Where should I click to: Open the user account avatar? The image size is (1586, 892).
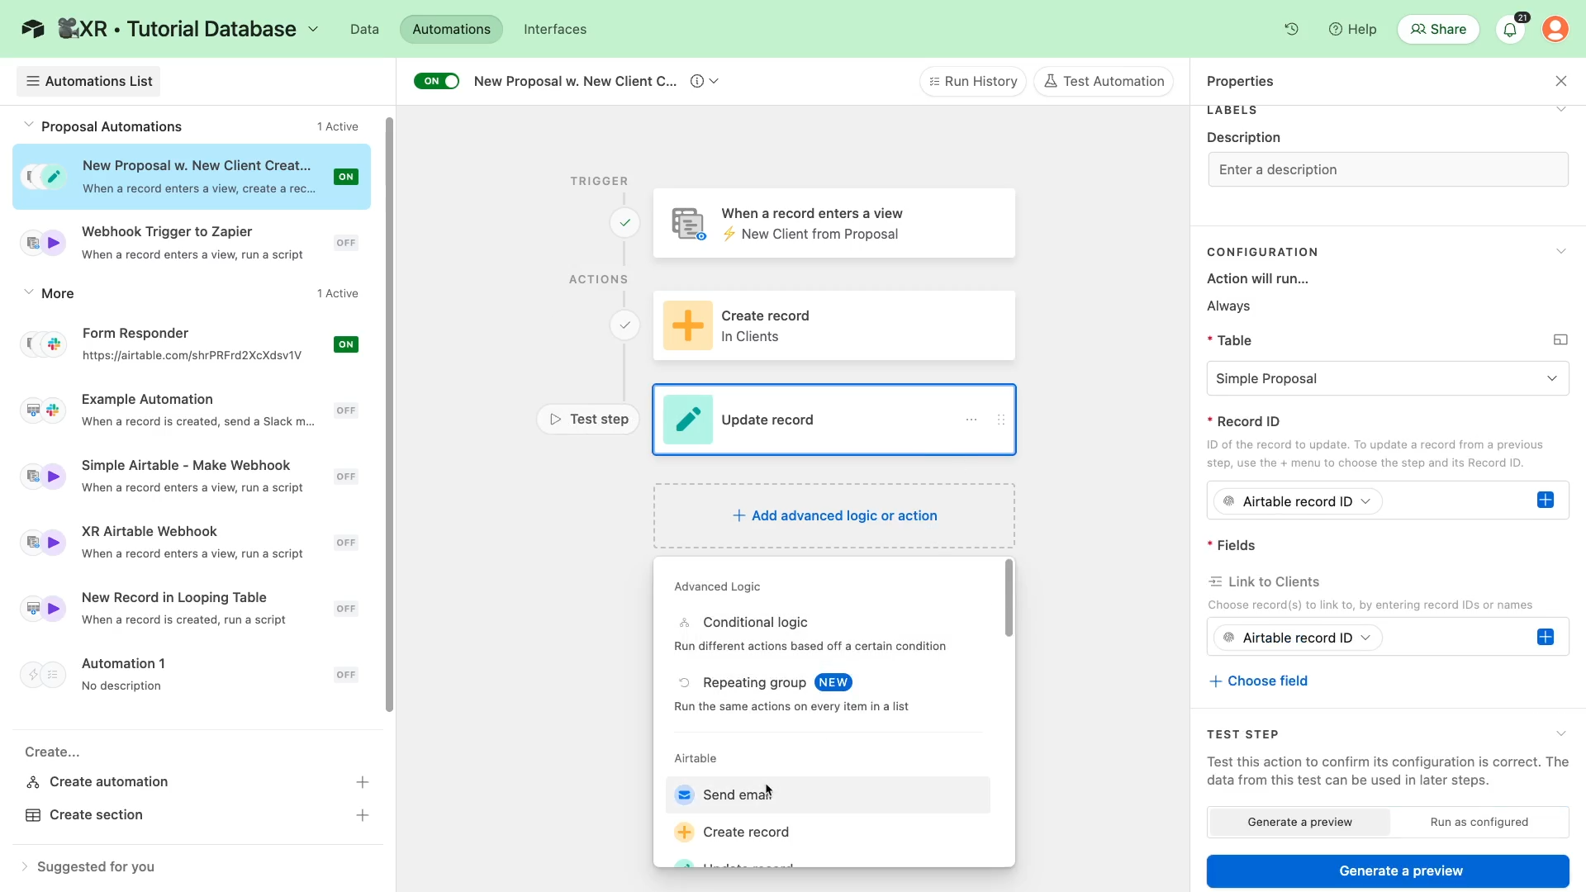click(x=1555, y=29)
